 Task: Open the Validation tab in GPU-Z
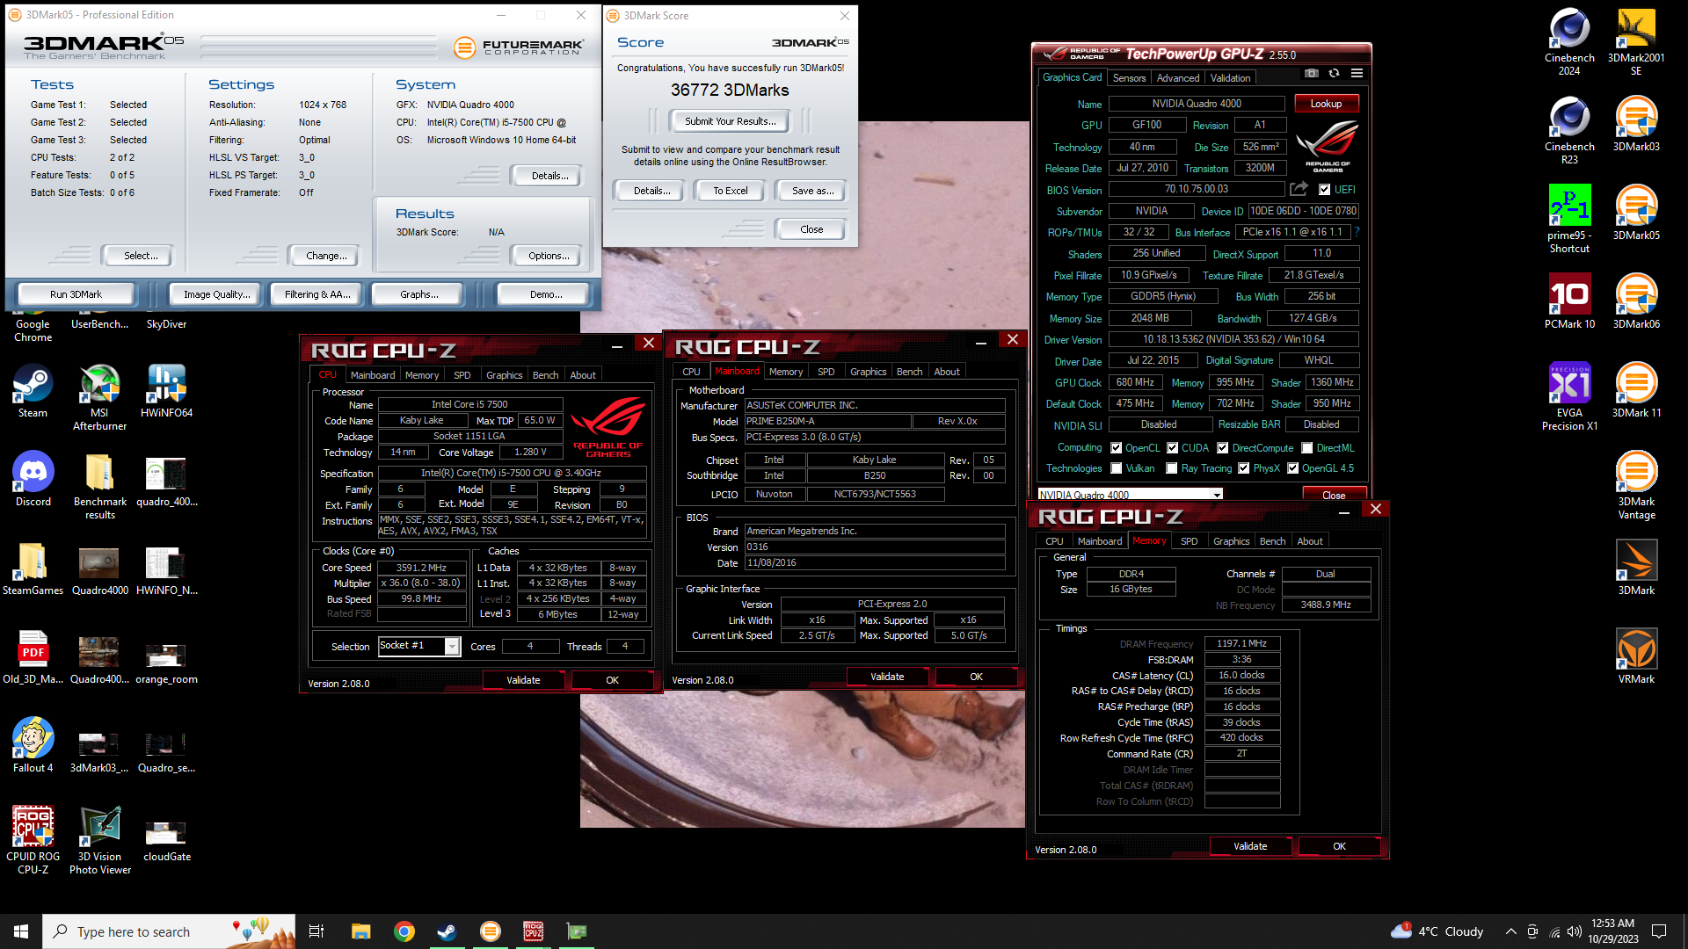pos(1230,78)
